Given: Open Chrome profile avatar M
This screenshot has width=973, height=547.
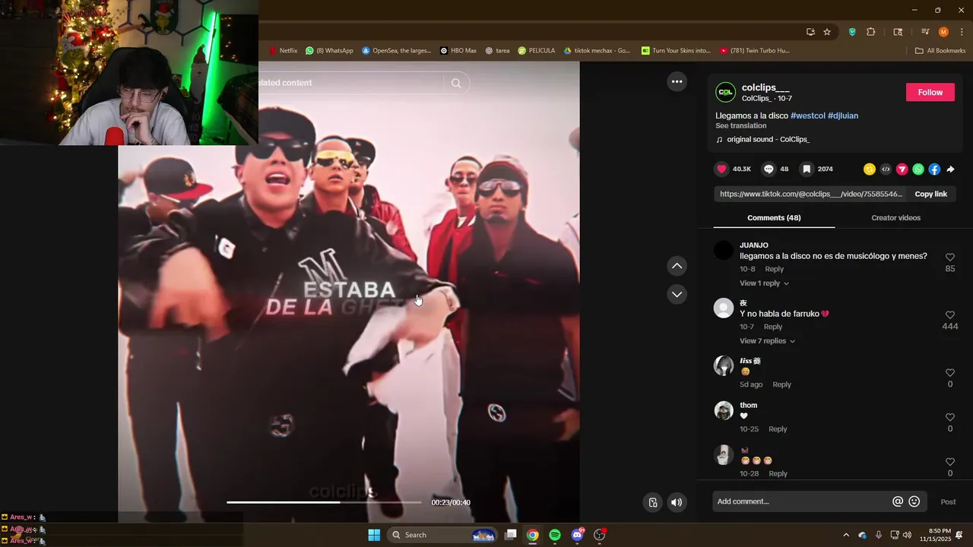Looking at the screenshot, I should coord(943,32).
